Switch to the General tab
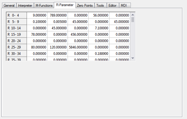The height and width of the screenshot is (119, 187). coord(9,6)
